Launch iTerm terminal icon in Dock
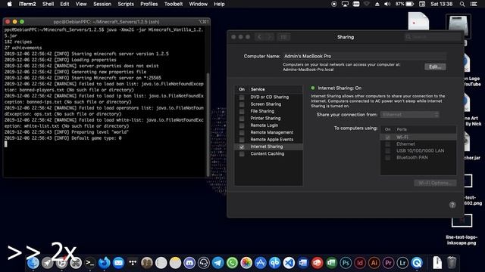Viewport: 485px width, 272px height. coord(90,263)
